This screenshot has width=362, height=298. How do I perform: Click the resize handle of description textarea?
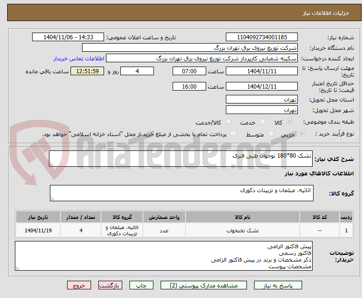point(51,164)
